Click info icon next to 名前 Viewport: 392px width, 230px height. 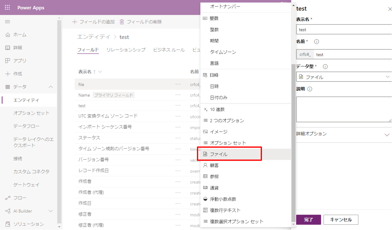[316, 42]
